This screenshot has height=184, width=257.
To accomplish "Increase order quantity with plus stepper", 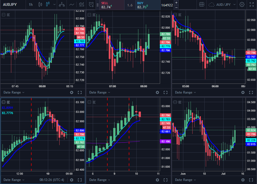I will [176, 2].
